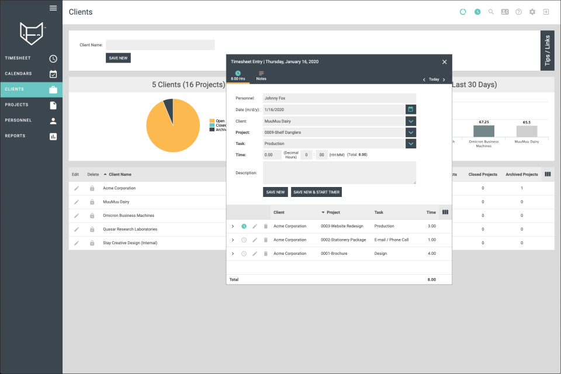Edit the 0003-Website Redesign entry
Image resolution: width=561 pixels, height=374 pixels.
pos(255,226)
